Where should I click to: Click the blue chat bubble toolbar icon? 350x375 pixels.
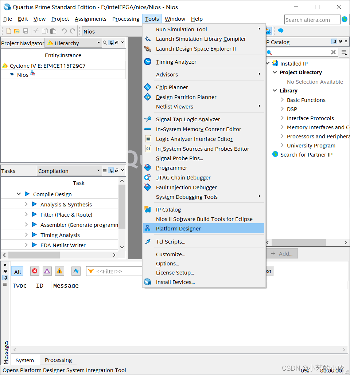pos(280,31)
